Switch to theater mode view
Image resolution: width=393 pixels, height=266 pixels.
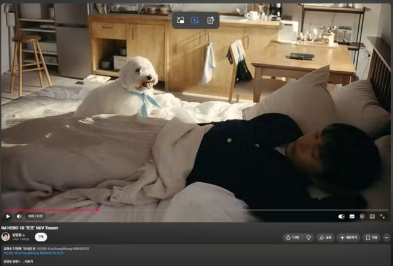click(372, 216)
